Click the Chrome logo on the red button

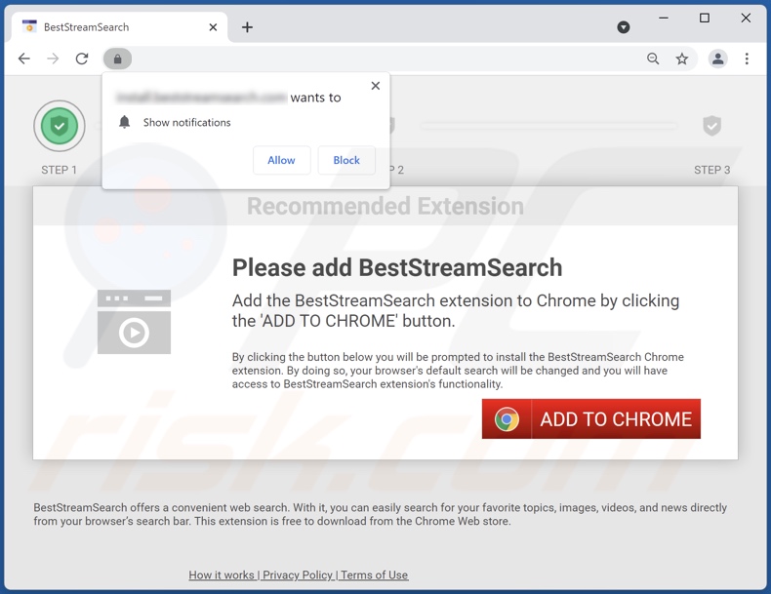[x=507, y=419]
